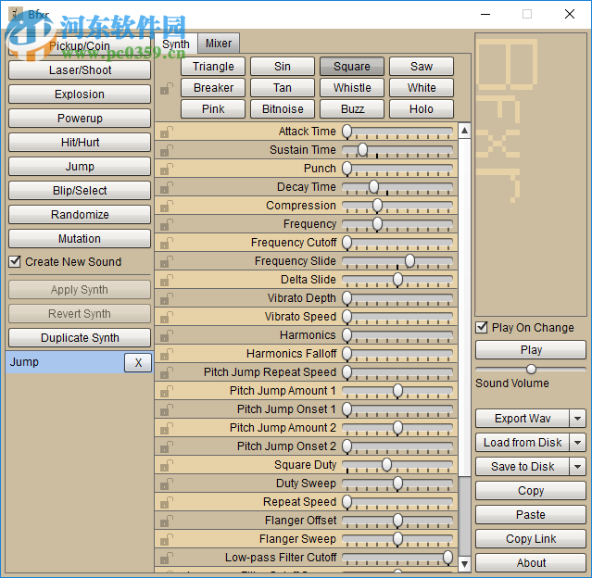This screenshot has width=592, height=578.
Task: Select the Sin waveform
Action: pyautogui.click(x=283, y=67)
